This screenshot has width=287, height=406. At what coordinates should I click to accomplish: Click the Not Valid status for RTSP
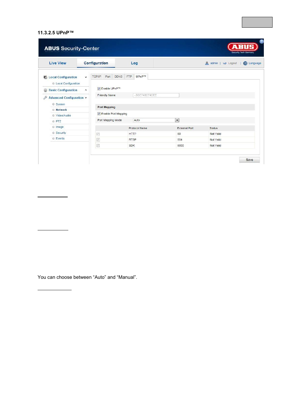point(215,140)
